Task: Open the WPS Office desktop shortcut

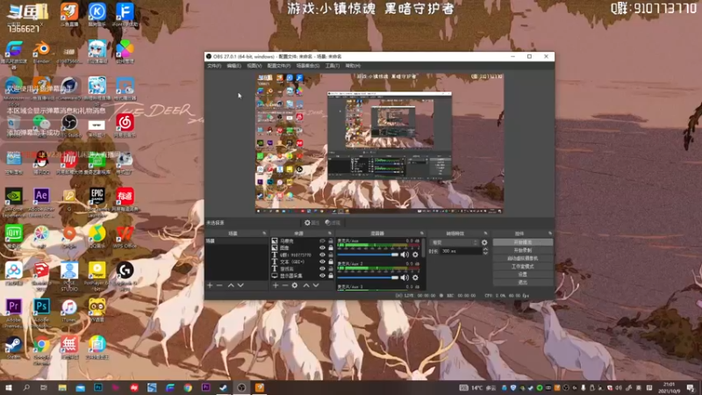Action: point(125,236)
